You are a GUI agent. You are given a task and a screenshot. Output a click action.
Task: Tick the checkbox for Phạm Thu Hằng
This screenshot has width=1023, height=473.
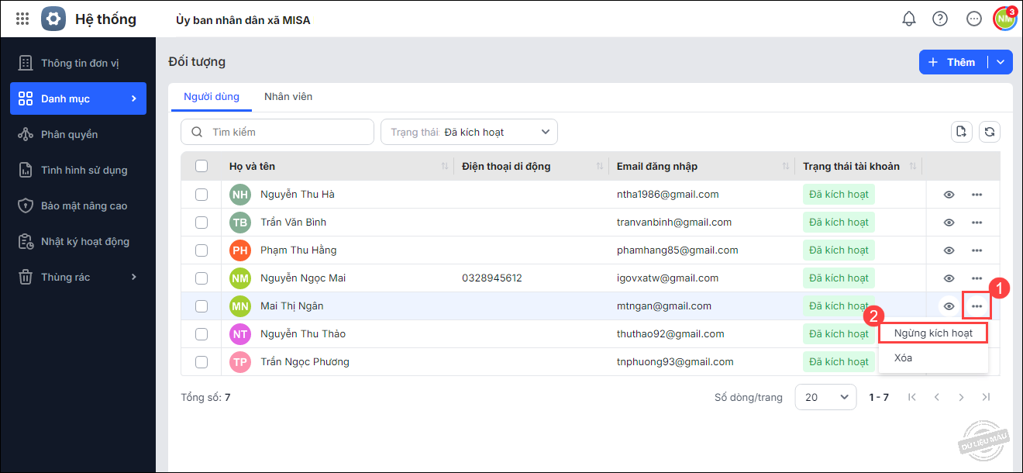point(201,250)
